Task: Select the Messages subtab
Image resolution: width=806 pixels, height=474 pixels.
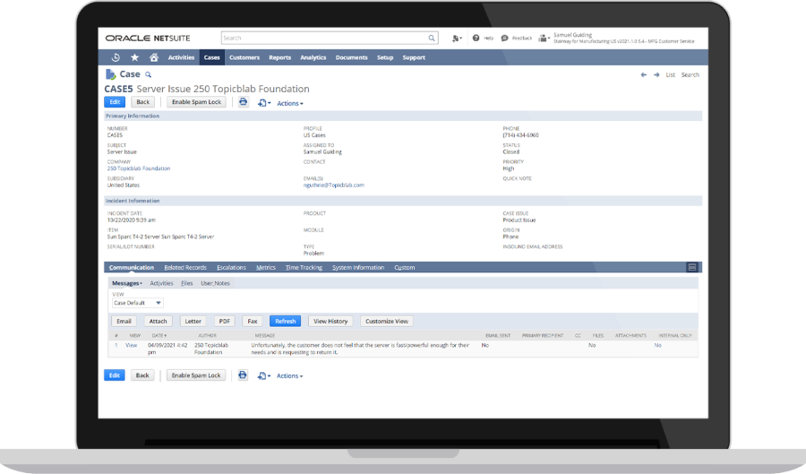Action: [126, 283]
